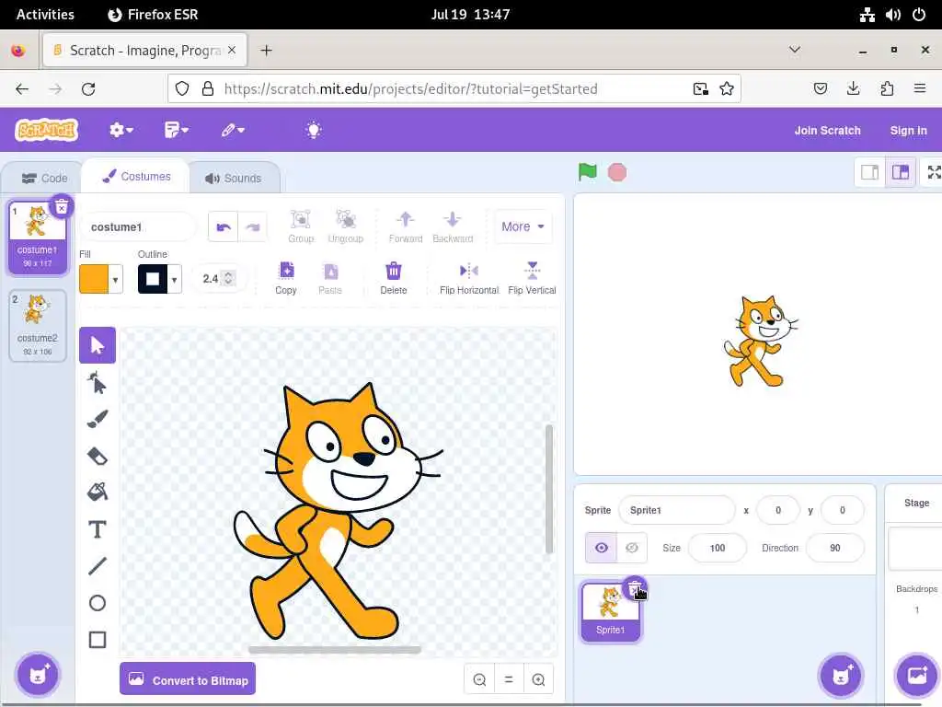Switch to the Code tab

[44, 178]
